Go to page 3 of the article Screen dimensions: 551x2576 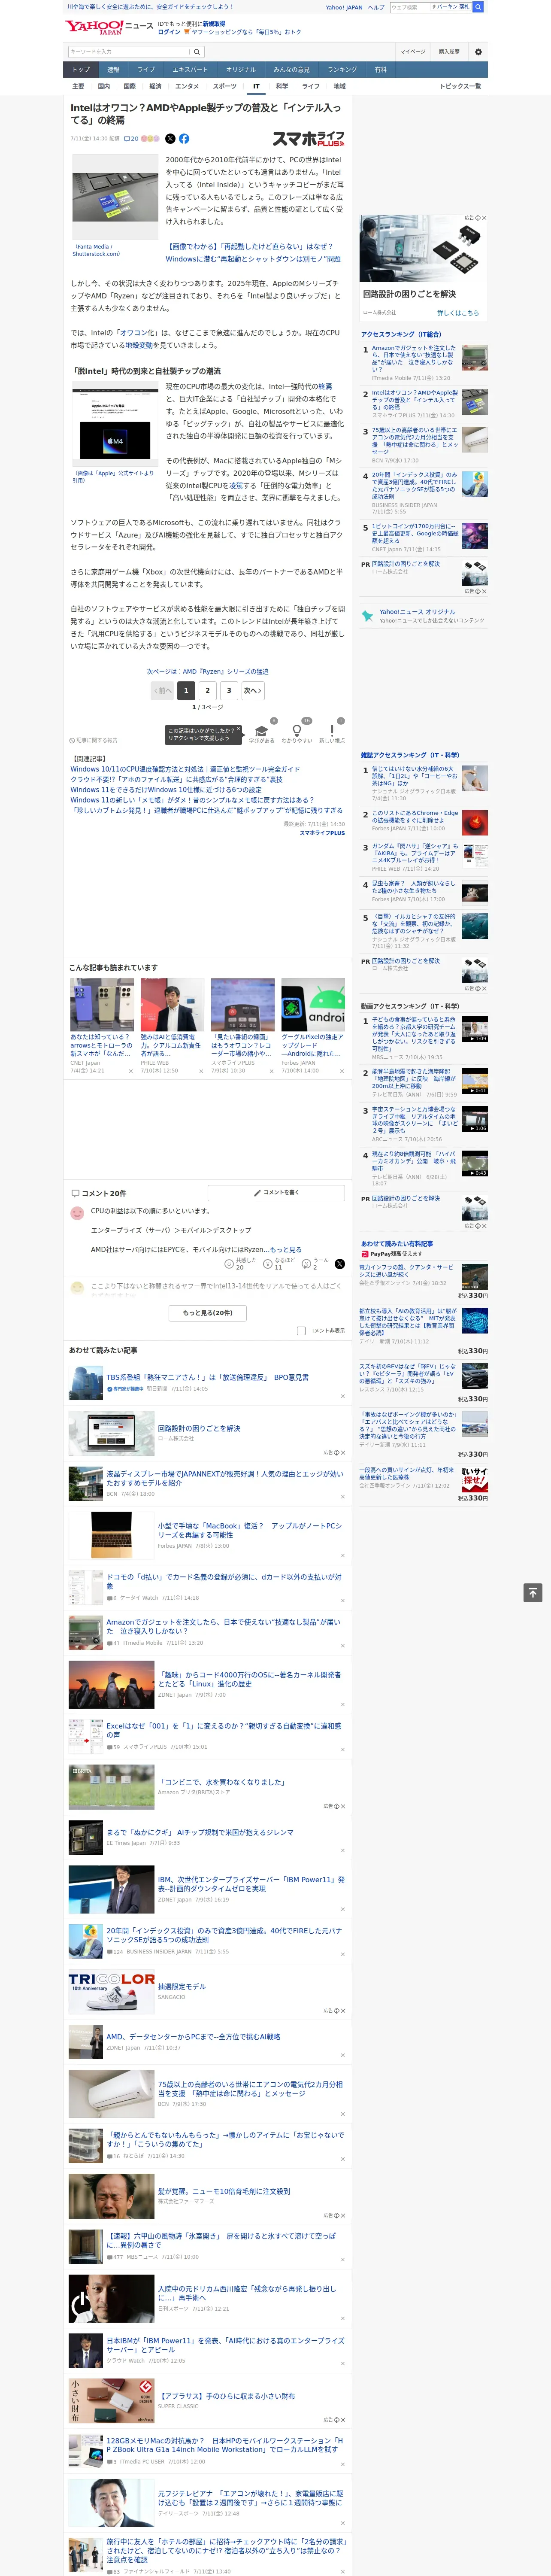229,690
